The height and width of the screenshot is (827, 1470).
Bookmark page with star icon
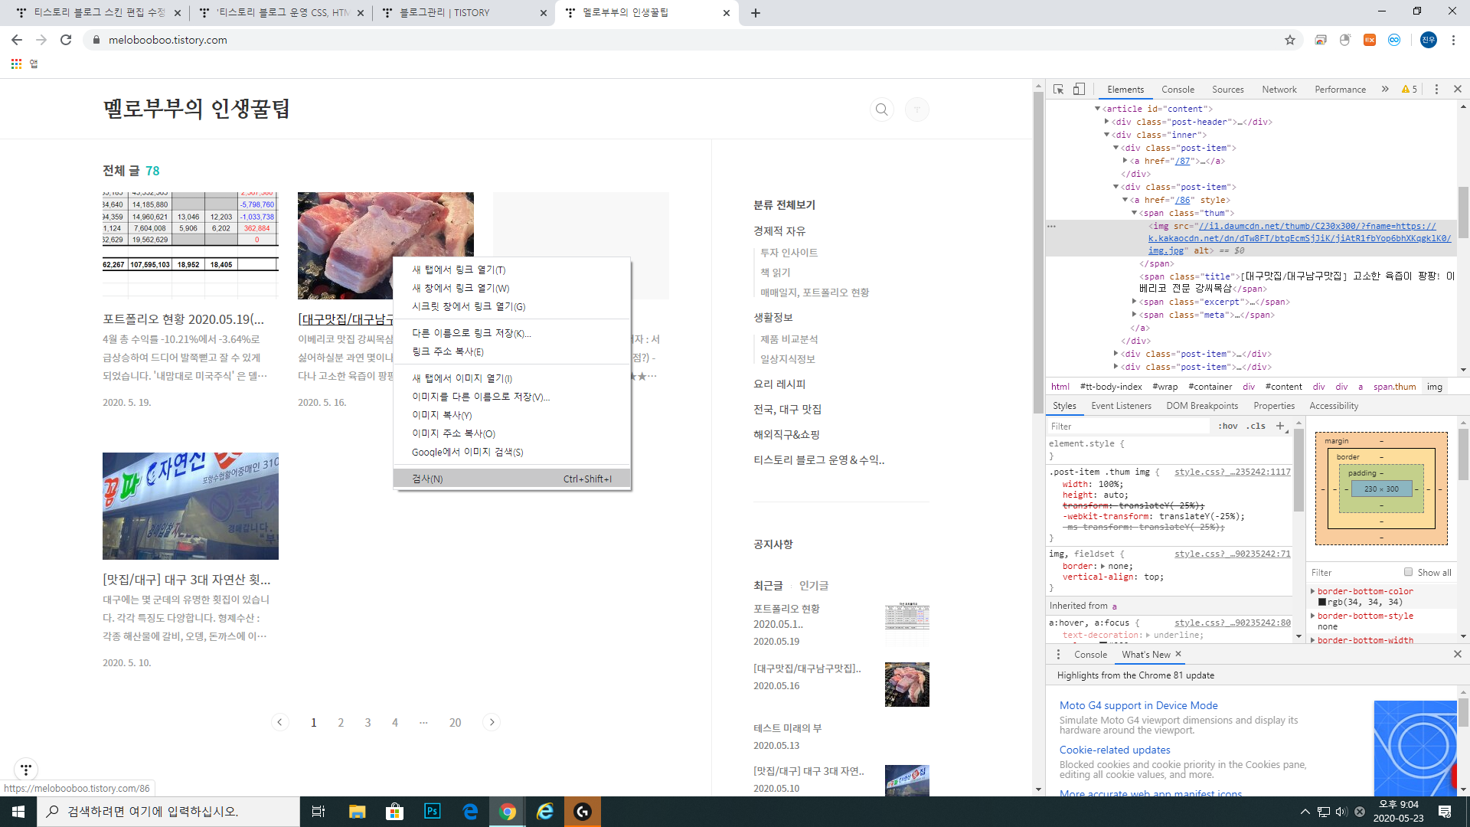pos(1290,40)
